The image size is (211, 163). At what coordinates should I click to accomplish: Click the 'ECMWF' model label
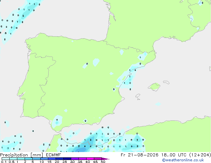(x=54, y=155)
